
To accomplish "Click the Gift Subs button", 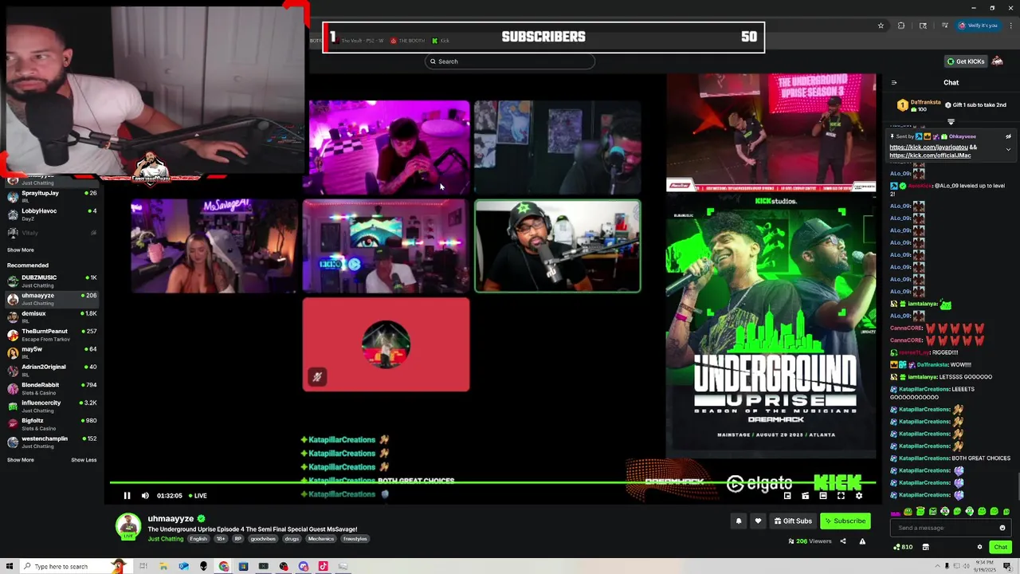I will tap(793, 521).
